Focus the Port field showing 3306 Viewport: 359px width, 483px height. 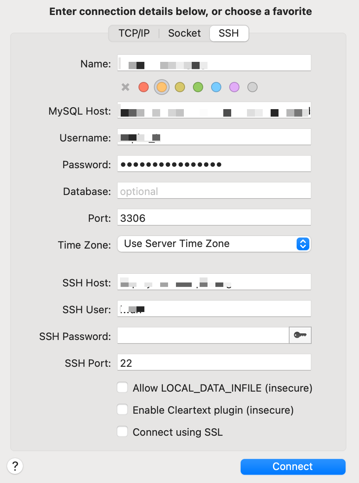point(214,217)
